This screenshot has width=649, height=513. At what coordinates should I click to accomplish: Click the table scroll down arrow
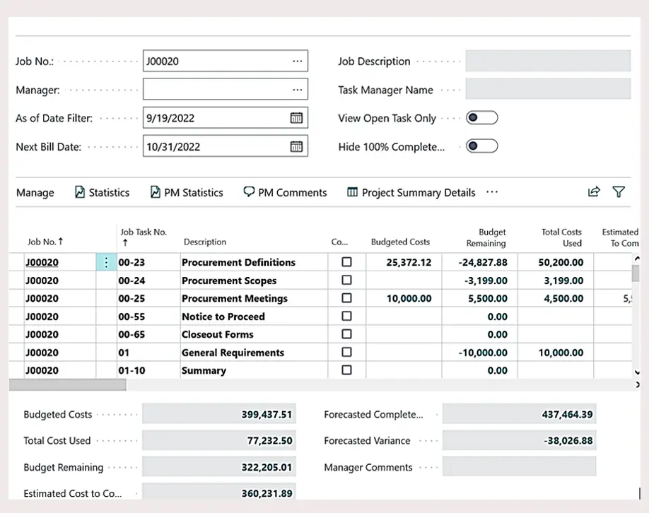point(637,372)
